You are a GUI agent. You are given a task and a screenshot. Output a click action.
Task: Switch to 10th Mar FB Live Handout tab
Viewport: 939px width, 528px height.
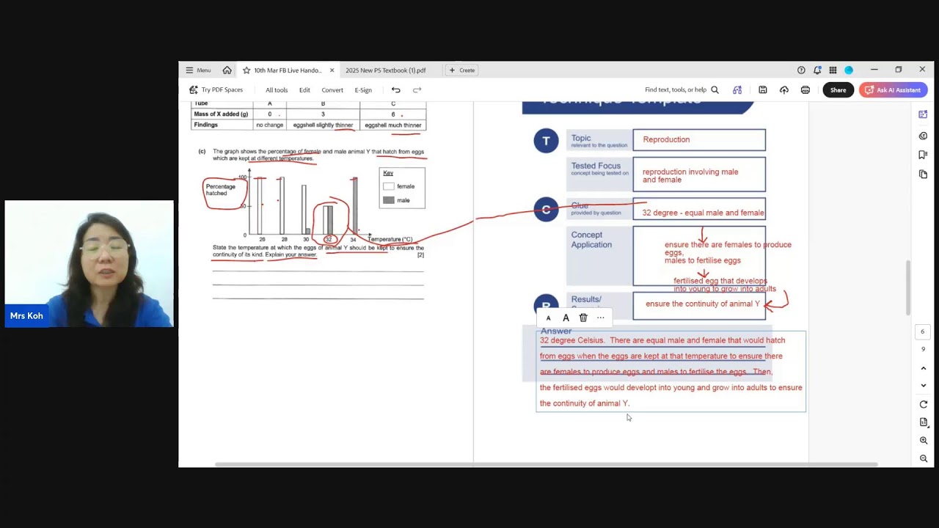click(x=288, y=70)
